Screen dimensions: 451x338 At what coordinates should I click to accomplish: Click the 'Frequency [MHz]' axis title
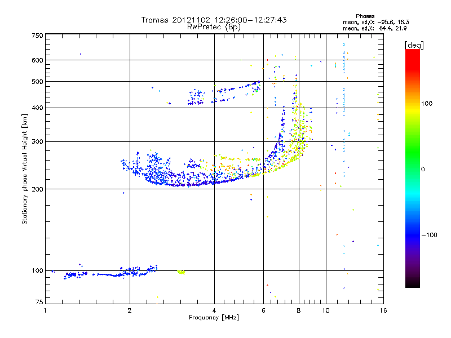(x=214, y=318)
